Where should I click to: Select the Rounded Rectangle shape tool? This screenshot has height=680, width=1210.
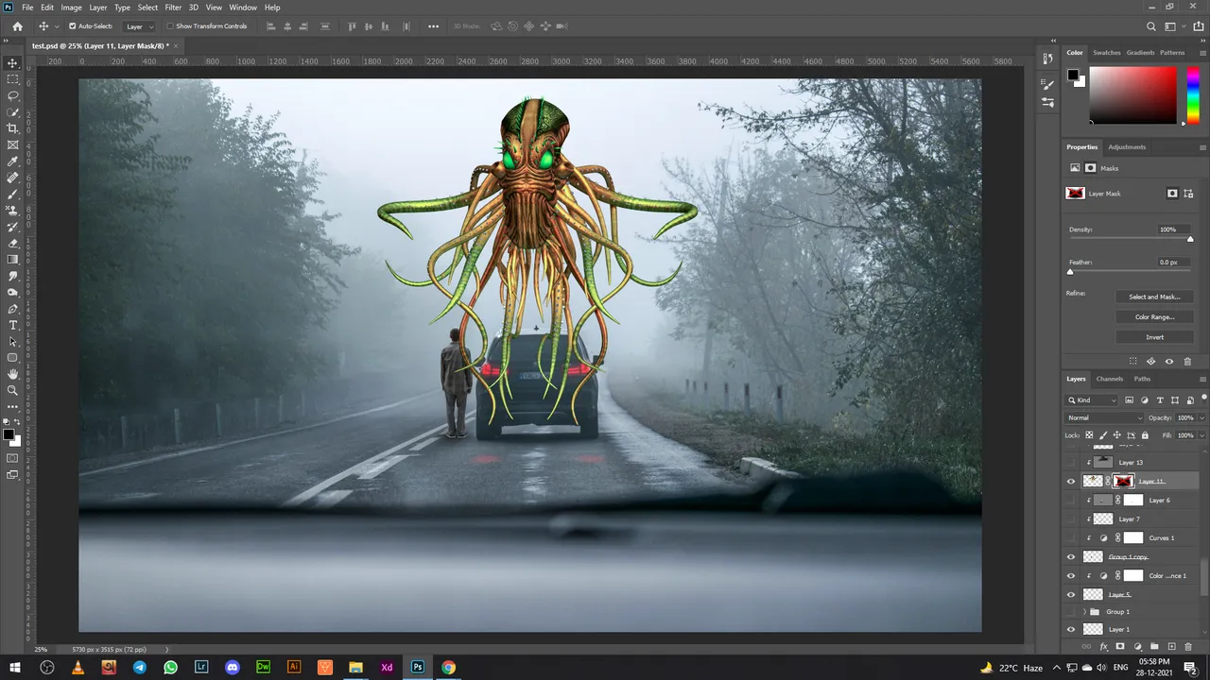(x=12, y=357)
